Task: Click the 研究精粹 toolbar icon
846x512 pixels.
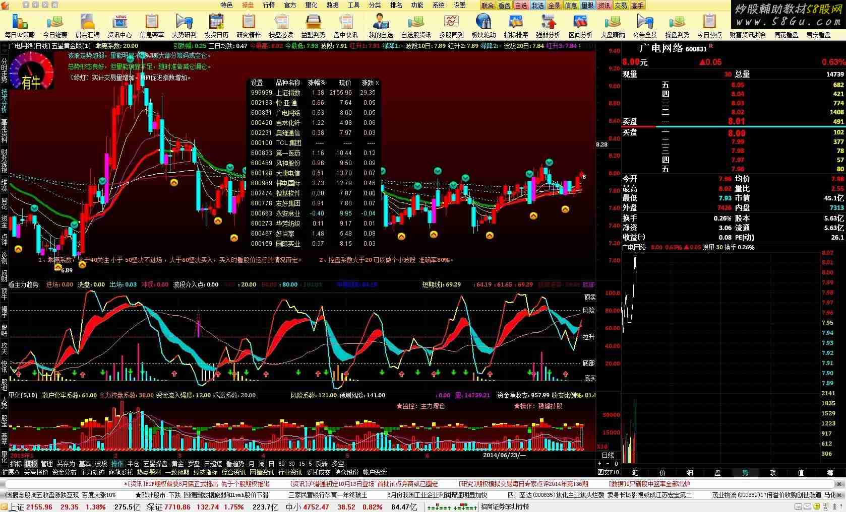Action: tap(249, 26)
